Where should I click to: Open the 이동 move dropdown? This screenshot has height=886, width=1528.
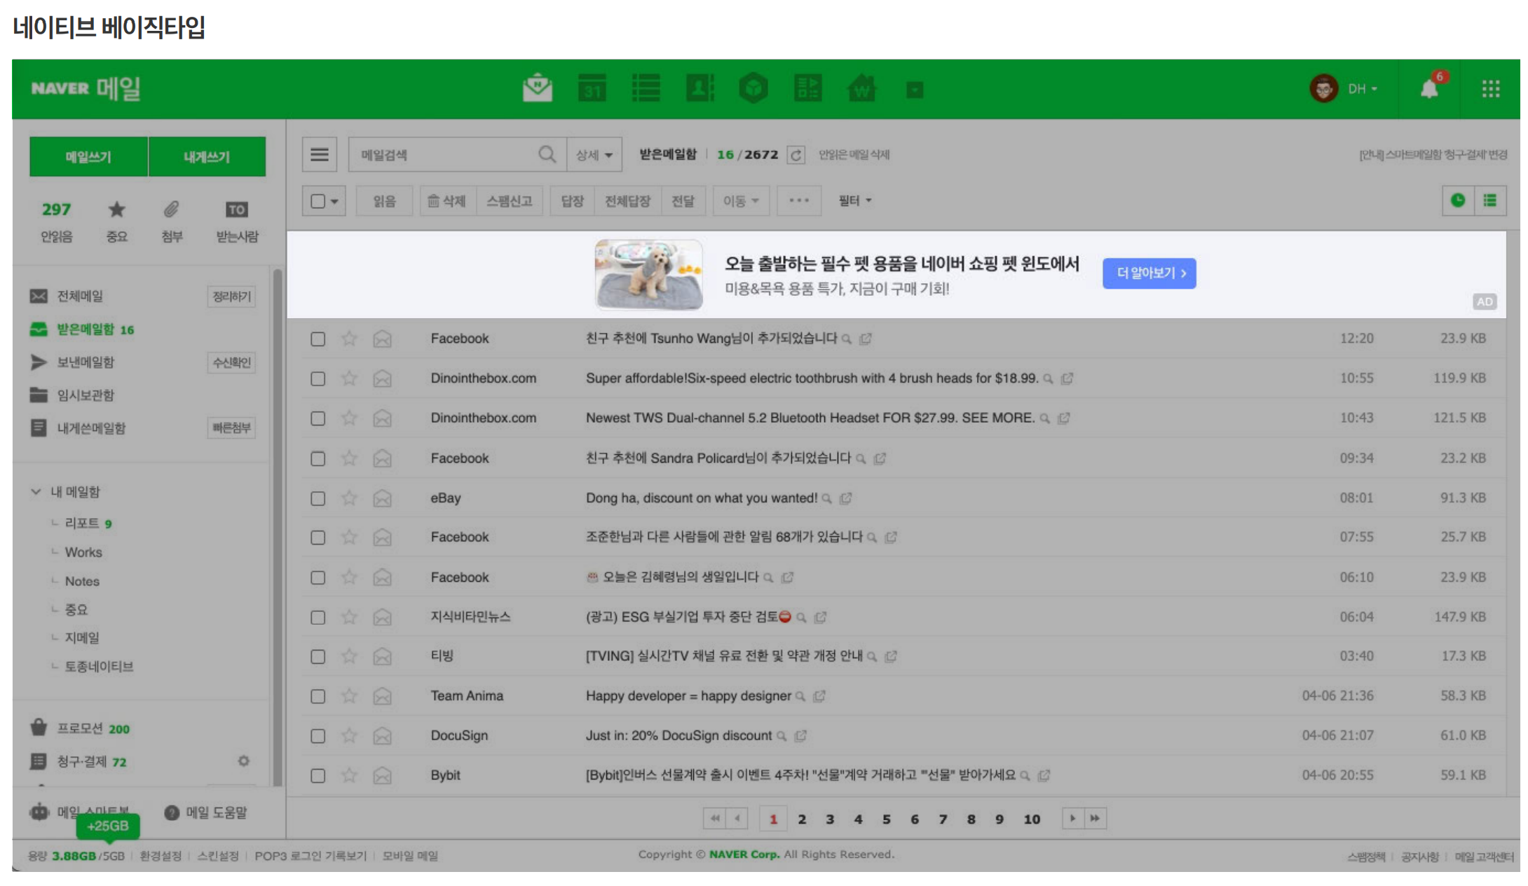coord(741,201)
